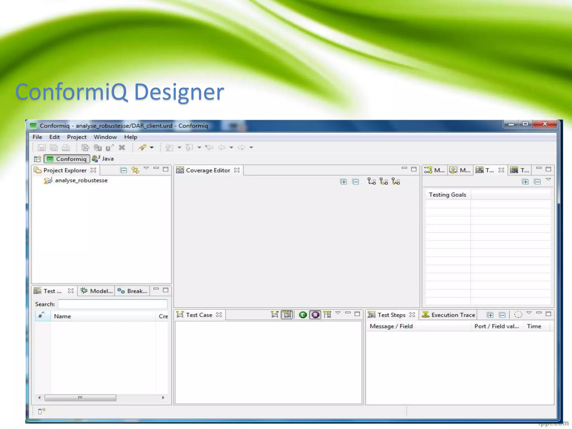Open the Edit menu
This screenshot has height=429, width=572.
[x=54, y=137]
